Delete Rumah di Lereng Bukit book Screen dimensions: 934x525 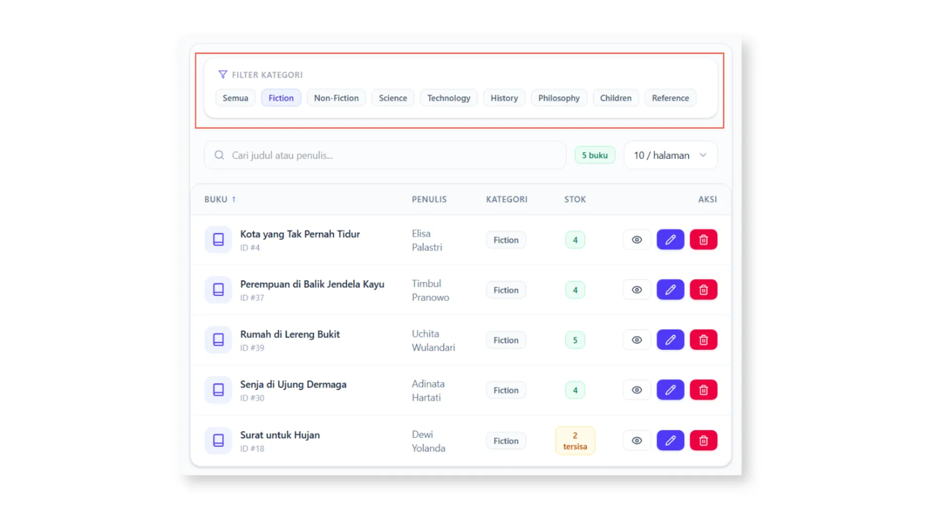[703, 340]
